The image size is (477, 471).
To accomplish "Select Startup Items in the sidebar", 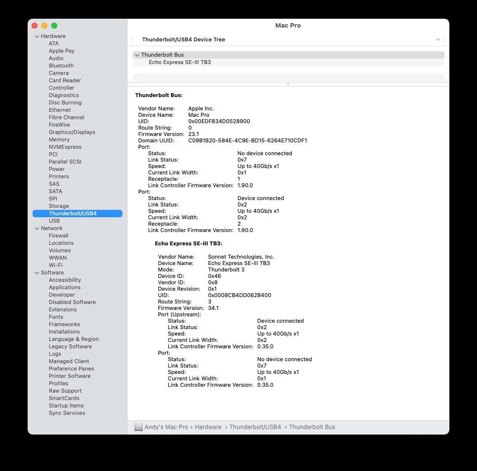I will (66, 405).
